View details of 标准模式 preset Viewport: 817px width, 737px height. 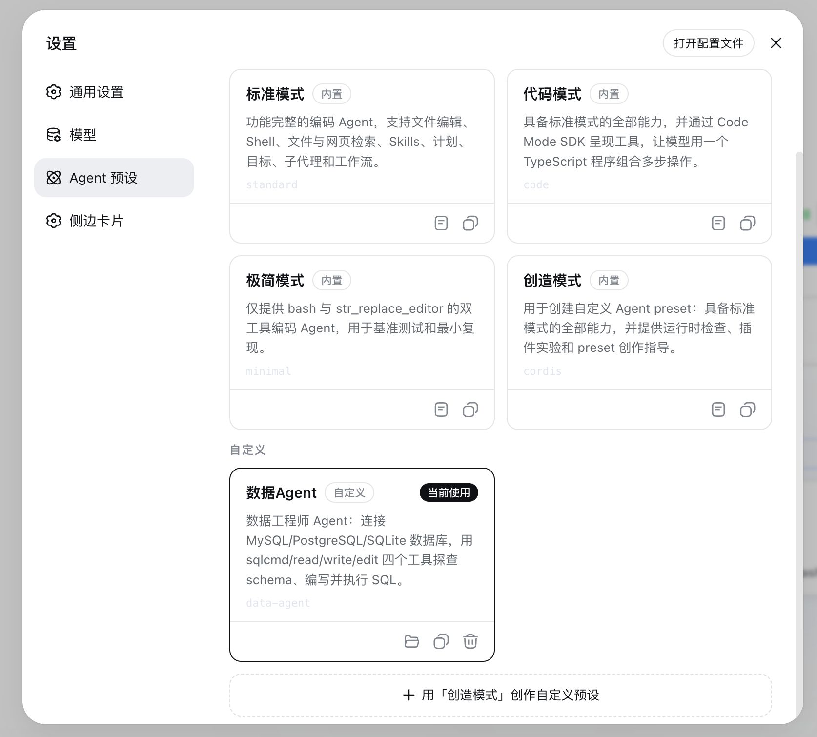click(x=441, y=223)
